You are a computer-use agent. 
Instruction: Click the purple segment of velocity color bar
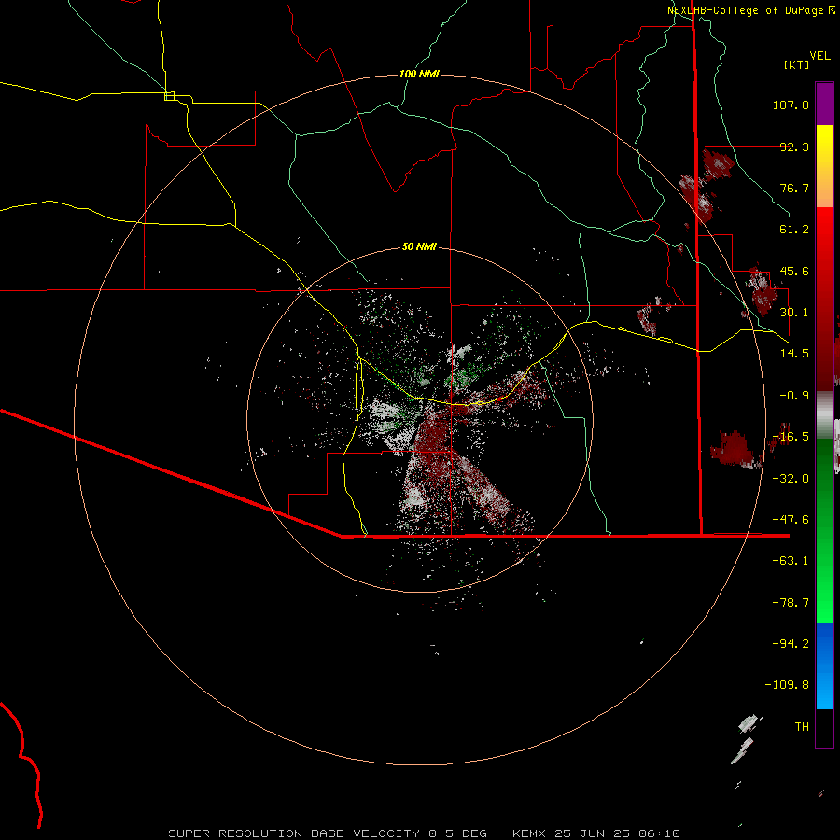coord(824,104)
